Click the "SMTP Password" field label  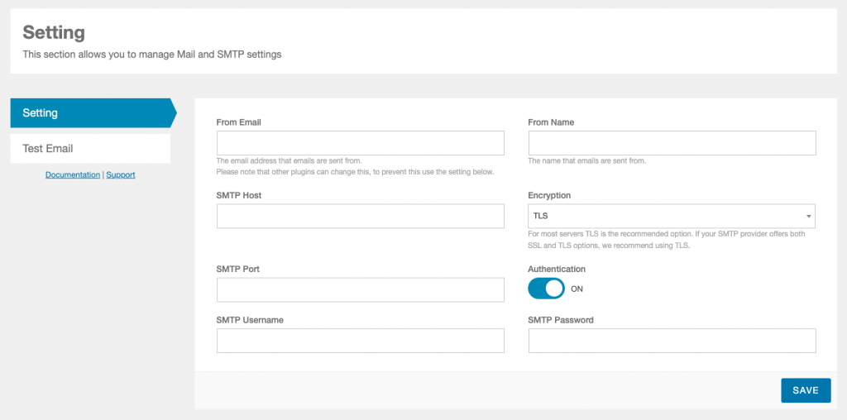pyautogui.click(x=561, y=320)
